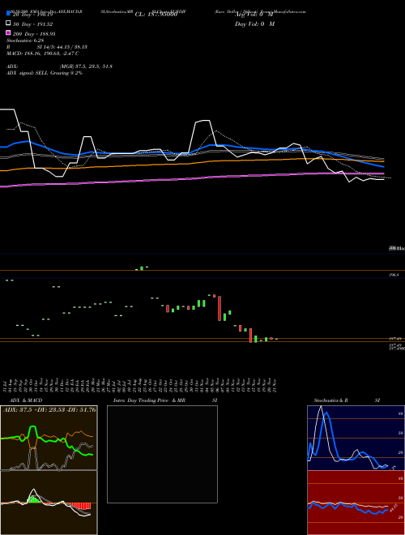Viewport: 405px width, 535px height.
Task: Select the '20 Day - 190.19' label
Action: click(x=32, y=15)
